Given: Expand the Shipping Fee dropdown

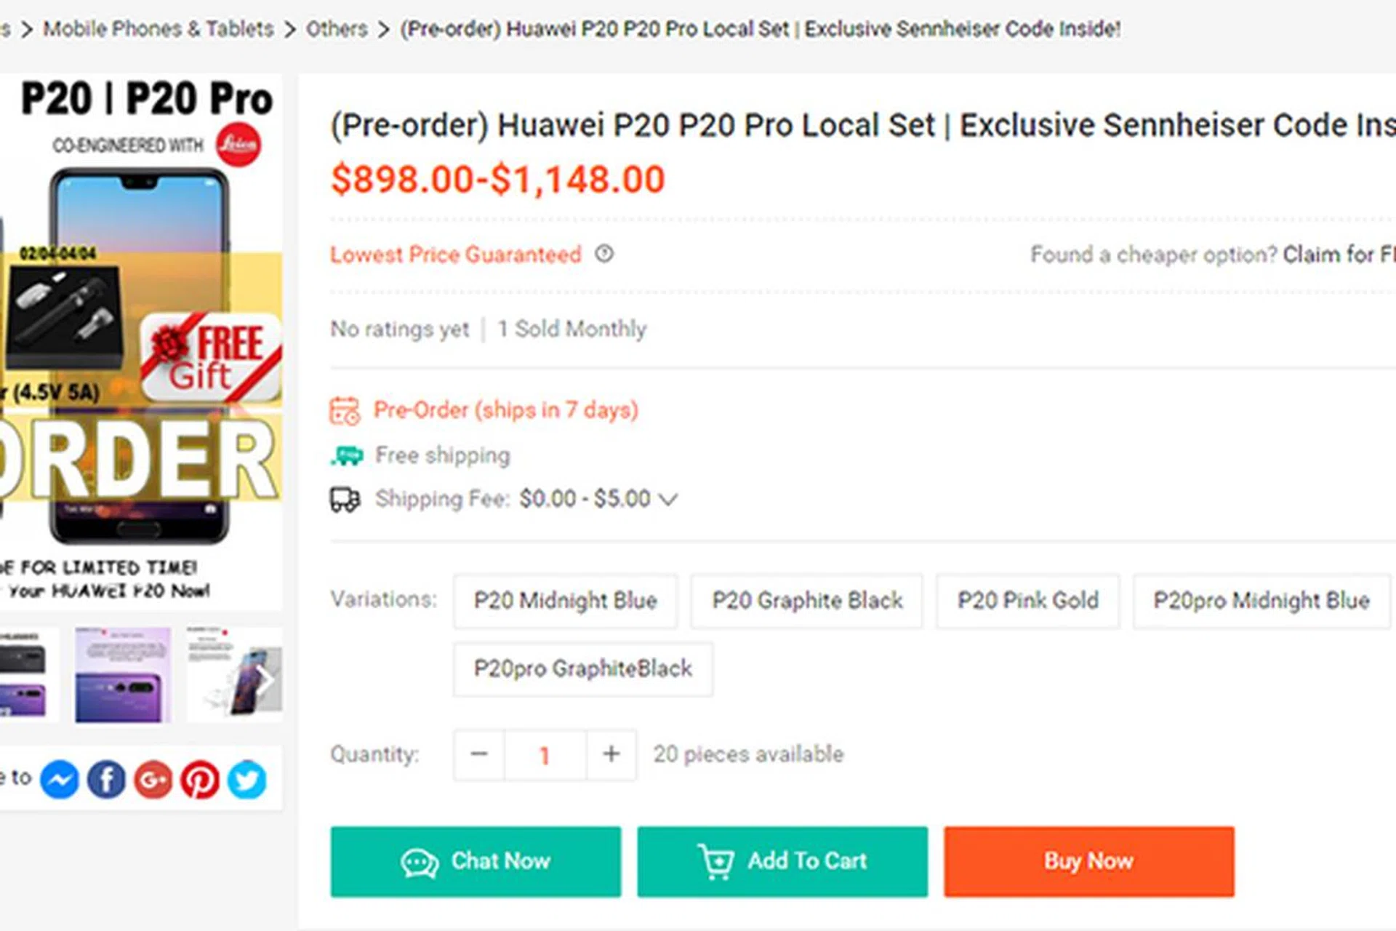Looking at the screenshot, I should tap(668, 500).
